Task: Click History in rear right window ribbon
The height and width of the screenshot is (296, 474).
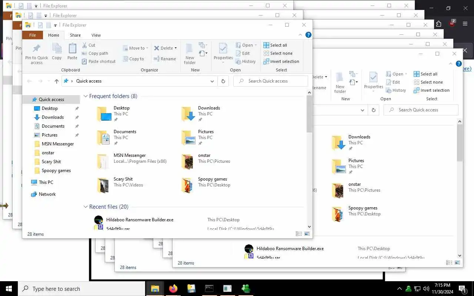Action: pyautogui.click(x=396, y=90)
